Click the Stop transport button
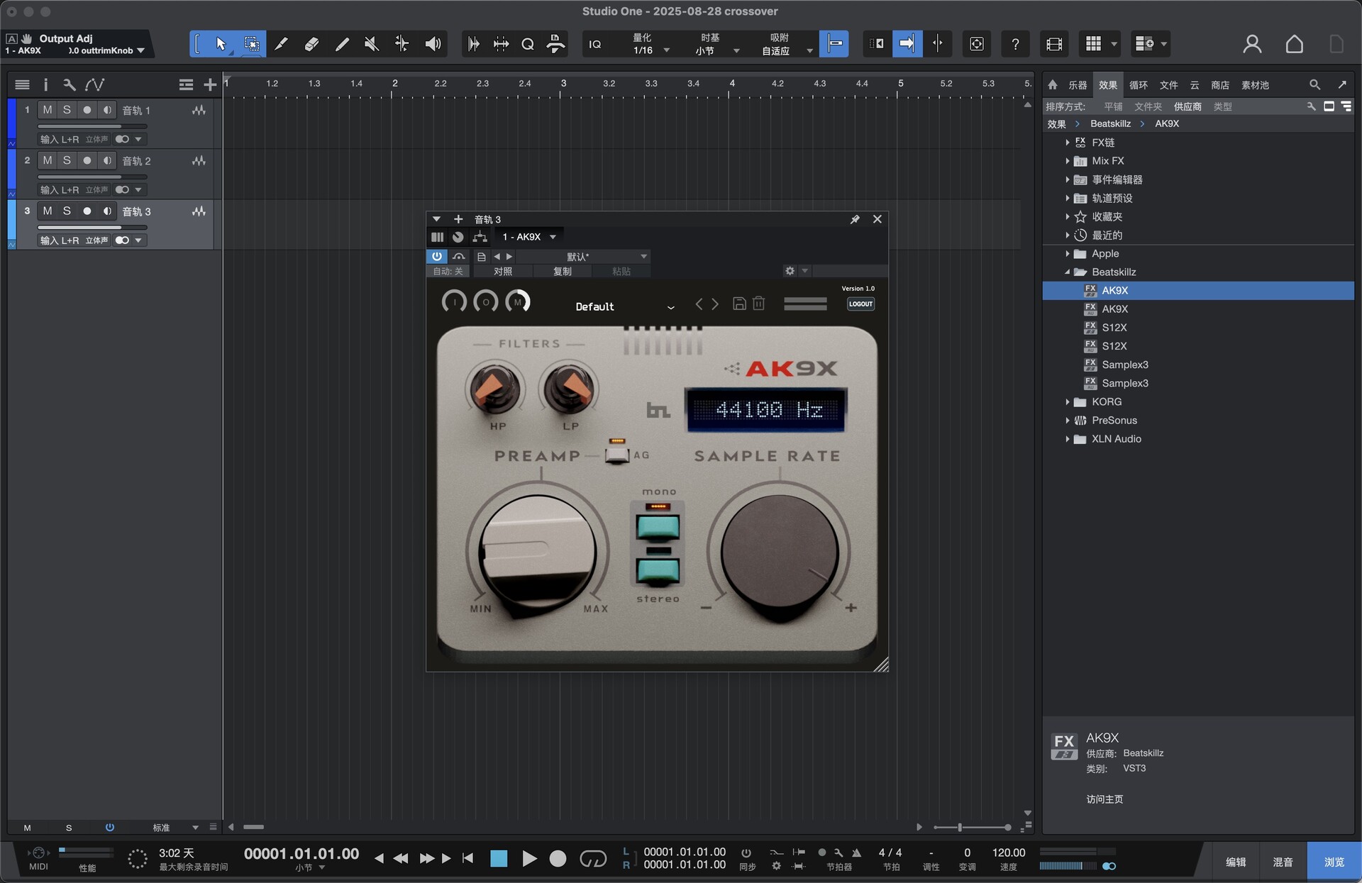Viewport: 1362px width, 883px height. [x=499, y=859]
